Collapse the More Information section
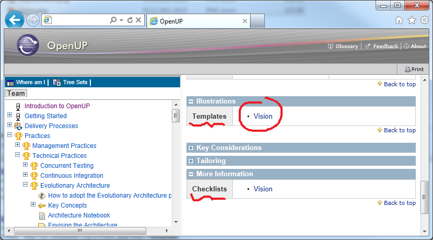This screenshot has width=433, height=240. coord(191,174)
